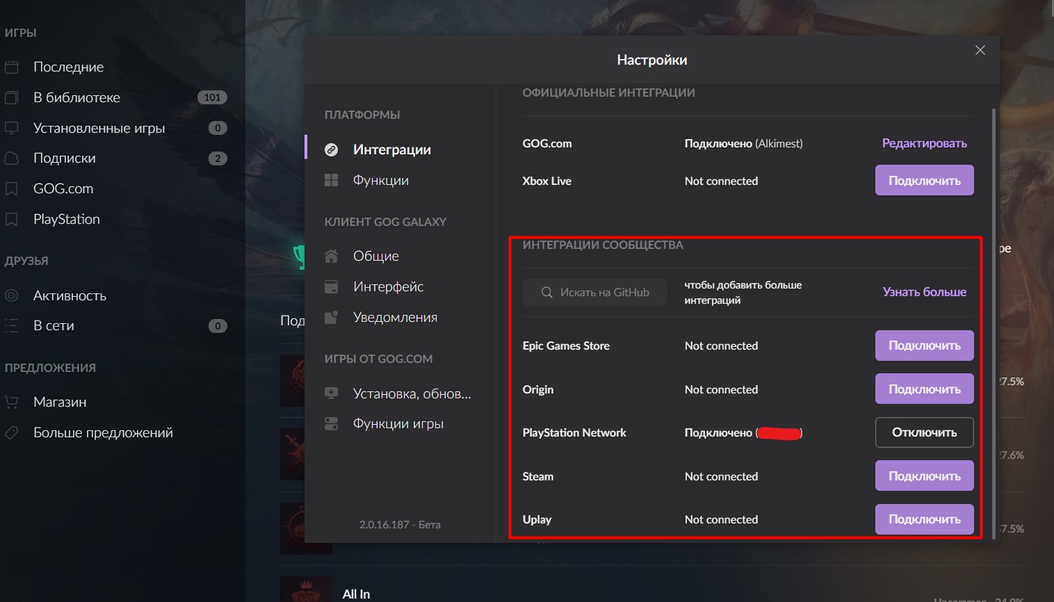
Task: Click the Store shopping cart icon
Action: 12,402
